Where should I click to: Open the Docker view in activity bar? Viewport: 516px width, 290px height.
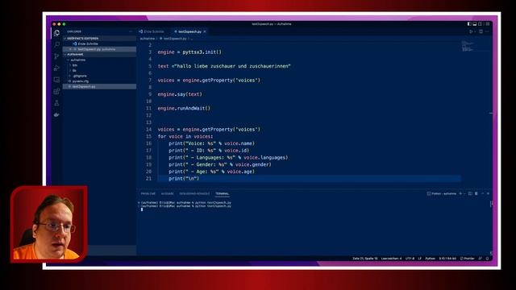tap(56, 114)
